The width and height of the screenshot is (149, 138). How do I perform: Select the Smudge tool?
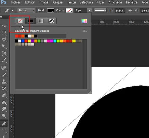click(4, 109)
